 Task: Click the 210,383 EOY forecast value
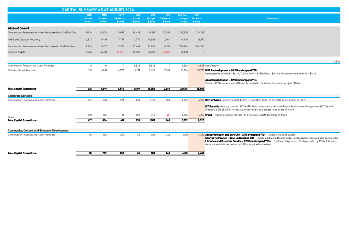pos(200,33)
